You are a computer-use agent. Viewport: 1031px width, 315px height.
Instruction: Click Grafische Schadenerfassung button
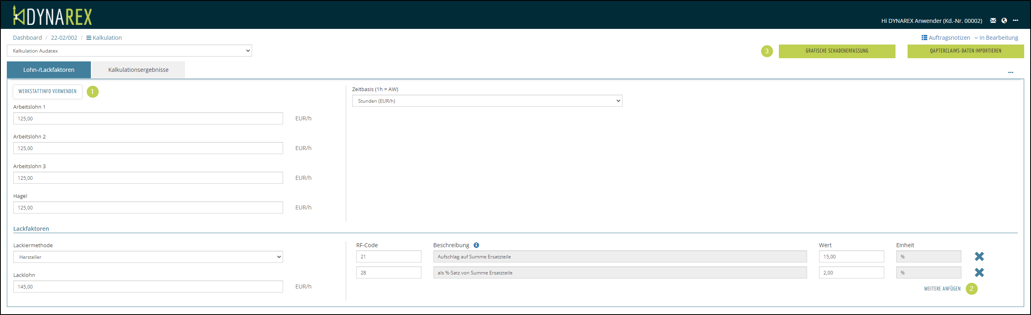(x=837, y=51)
